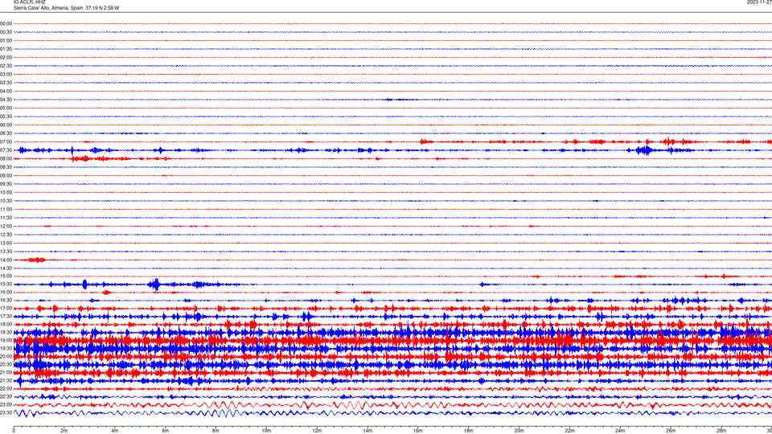Screen dimensions: 772x434
Task: Click the 21:00 time row label
Action: 6,372
